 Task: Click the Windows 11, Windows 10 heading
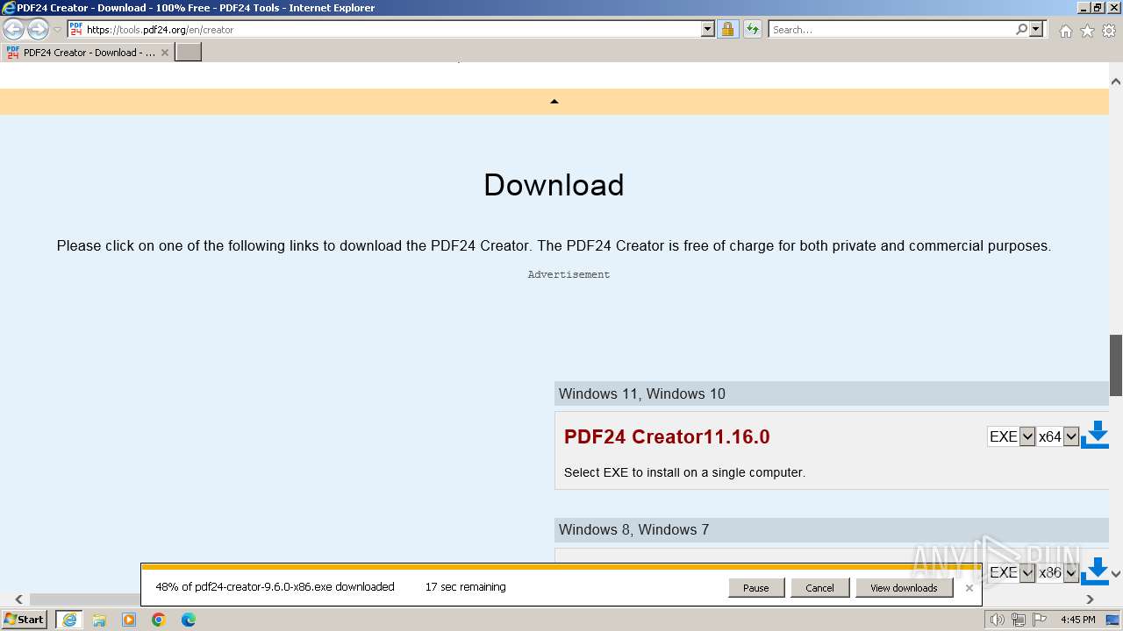pos(642,393)
